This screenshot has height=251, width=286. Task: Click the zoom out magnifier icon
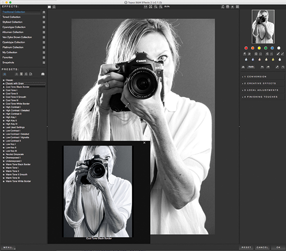(x=161, y=7)
